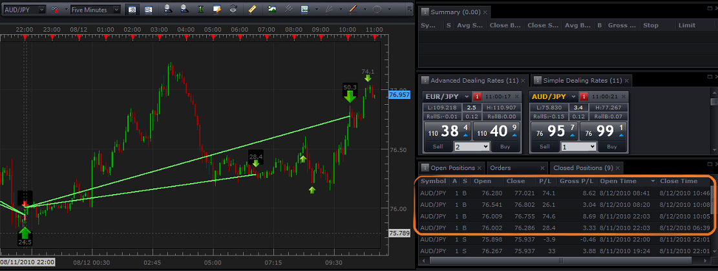The height and width of the screenshot is (271, 718).
Task: Click Sell on the EUR/JPY tile
Action: (438, 146)
